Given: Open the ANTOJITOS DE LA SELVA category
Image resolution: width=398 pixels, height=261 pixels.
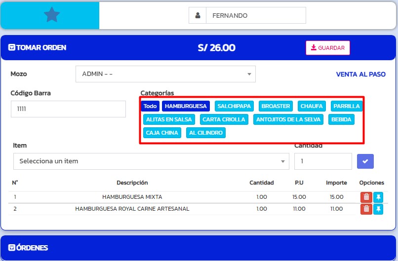Looking at the screenshot, I should pyautogui.click(x=288, y=119).
